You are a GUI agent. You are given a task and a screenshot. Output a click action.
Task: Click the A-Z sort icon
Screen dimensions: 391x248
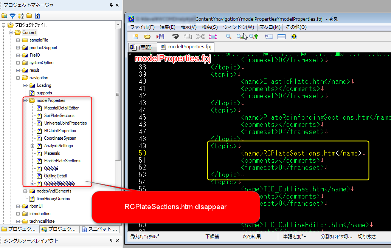point(21,16)
